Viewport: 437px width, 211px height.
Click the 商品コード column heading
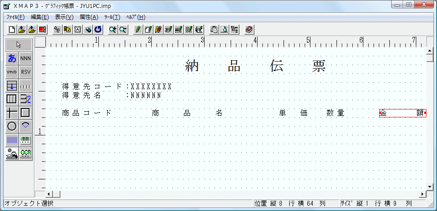[86, 113]
